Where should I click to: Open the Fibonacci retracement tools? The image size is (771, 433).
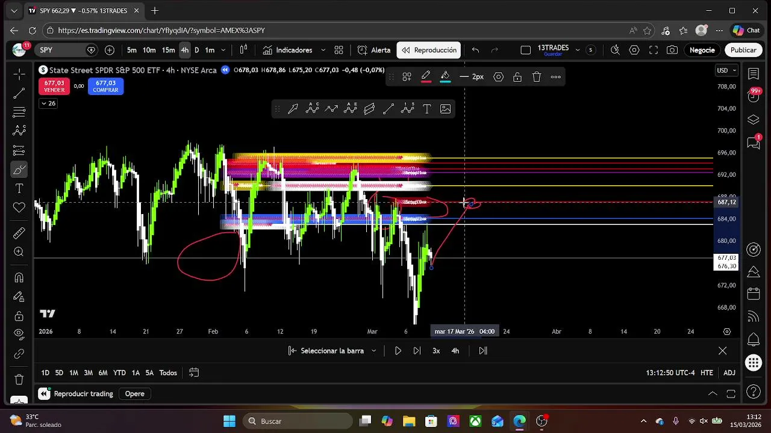click(19, 112)
